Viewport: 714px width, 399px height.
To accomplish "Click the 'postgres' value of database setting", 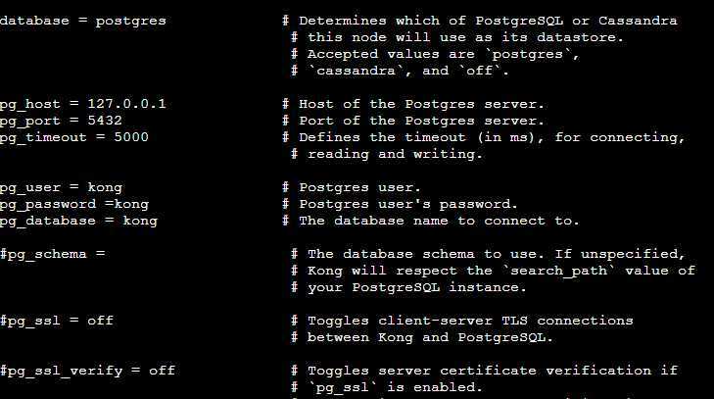I will click(x=130, y=22).
